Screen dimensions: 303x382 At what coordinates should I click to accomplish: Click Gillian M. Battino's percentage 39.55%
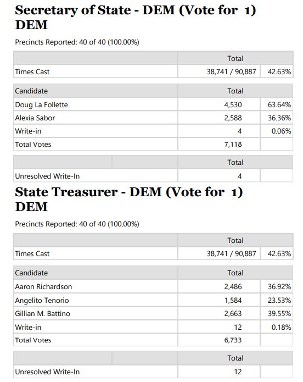point(279,313)
